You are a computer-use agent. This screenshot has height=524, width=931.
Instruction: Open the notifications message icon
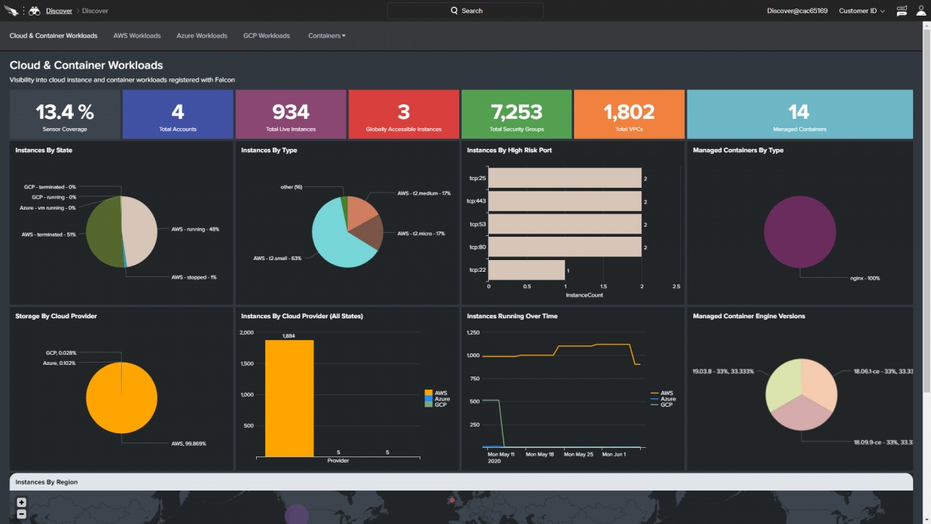[x=901, y=11]
